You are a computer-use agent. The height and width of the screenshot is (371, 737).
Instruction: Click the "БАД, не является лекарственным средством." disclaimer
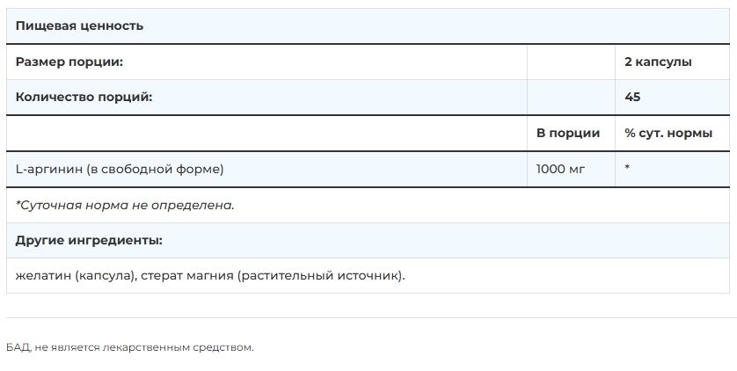(129, 348)
